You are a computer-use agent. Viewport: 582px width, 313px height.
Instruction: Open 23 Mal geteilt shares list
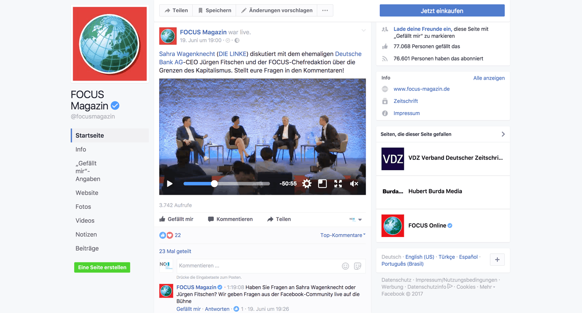(175, 251)
